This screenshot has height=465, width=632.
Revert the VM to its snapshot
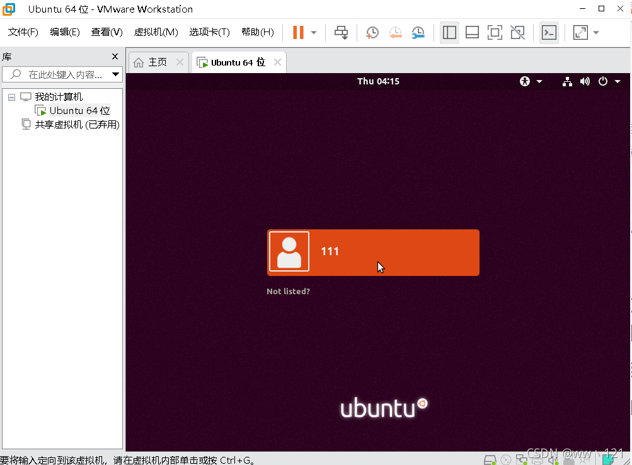tap(396, 33)
